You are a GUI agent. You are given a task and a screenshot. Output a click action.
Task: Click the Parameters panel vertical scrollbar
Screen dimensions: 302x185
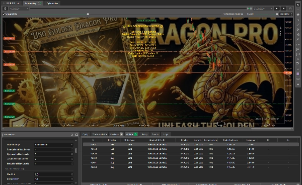tap(76, 150)
